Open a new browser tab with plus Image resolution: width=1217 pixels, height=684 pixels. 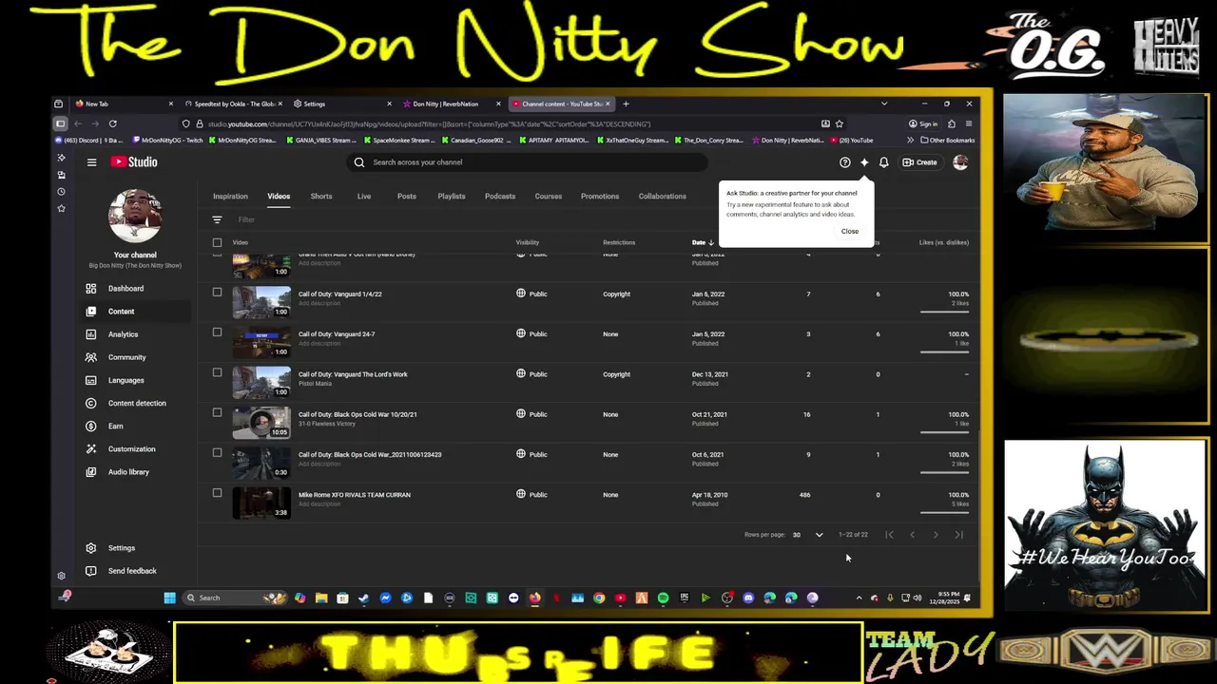coord(626,104)
